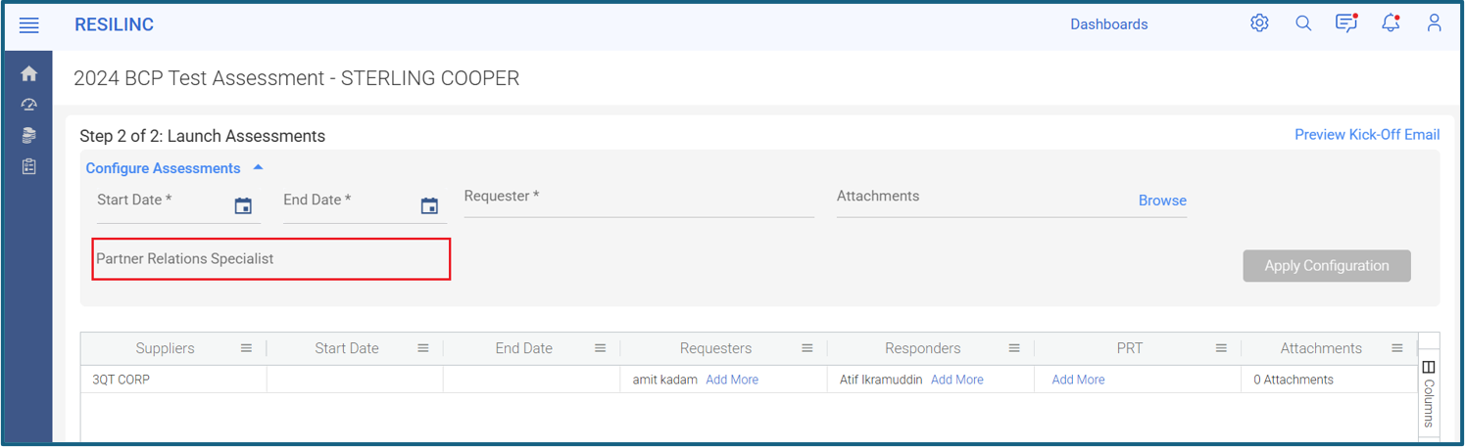The width and height of the screenshot is (1465, 448).
Task: Click the End Date input field
Action: pos(365,203)
